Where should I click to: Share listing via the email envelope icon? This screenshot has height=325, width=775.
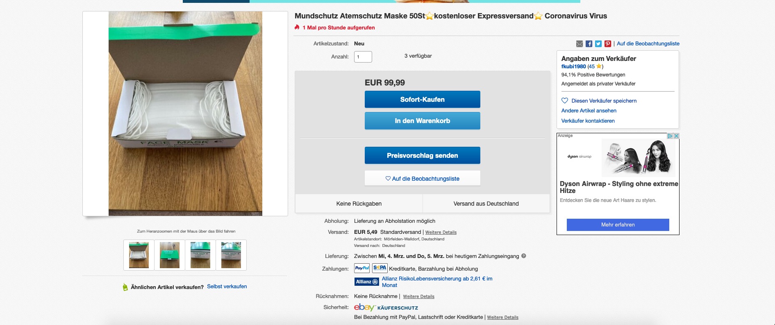[580, 44]
